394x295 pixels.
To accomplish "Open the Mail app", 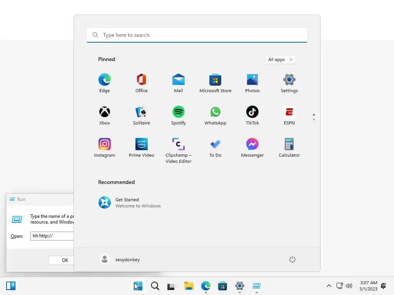I will tap(179, 83).
